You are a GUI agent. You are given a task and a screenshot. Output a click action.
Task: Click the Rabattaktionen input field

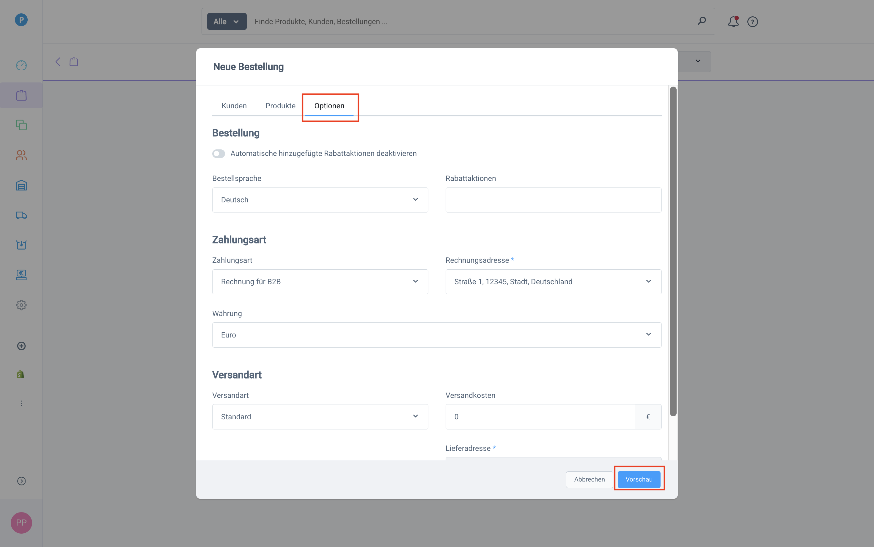553,200
